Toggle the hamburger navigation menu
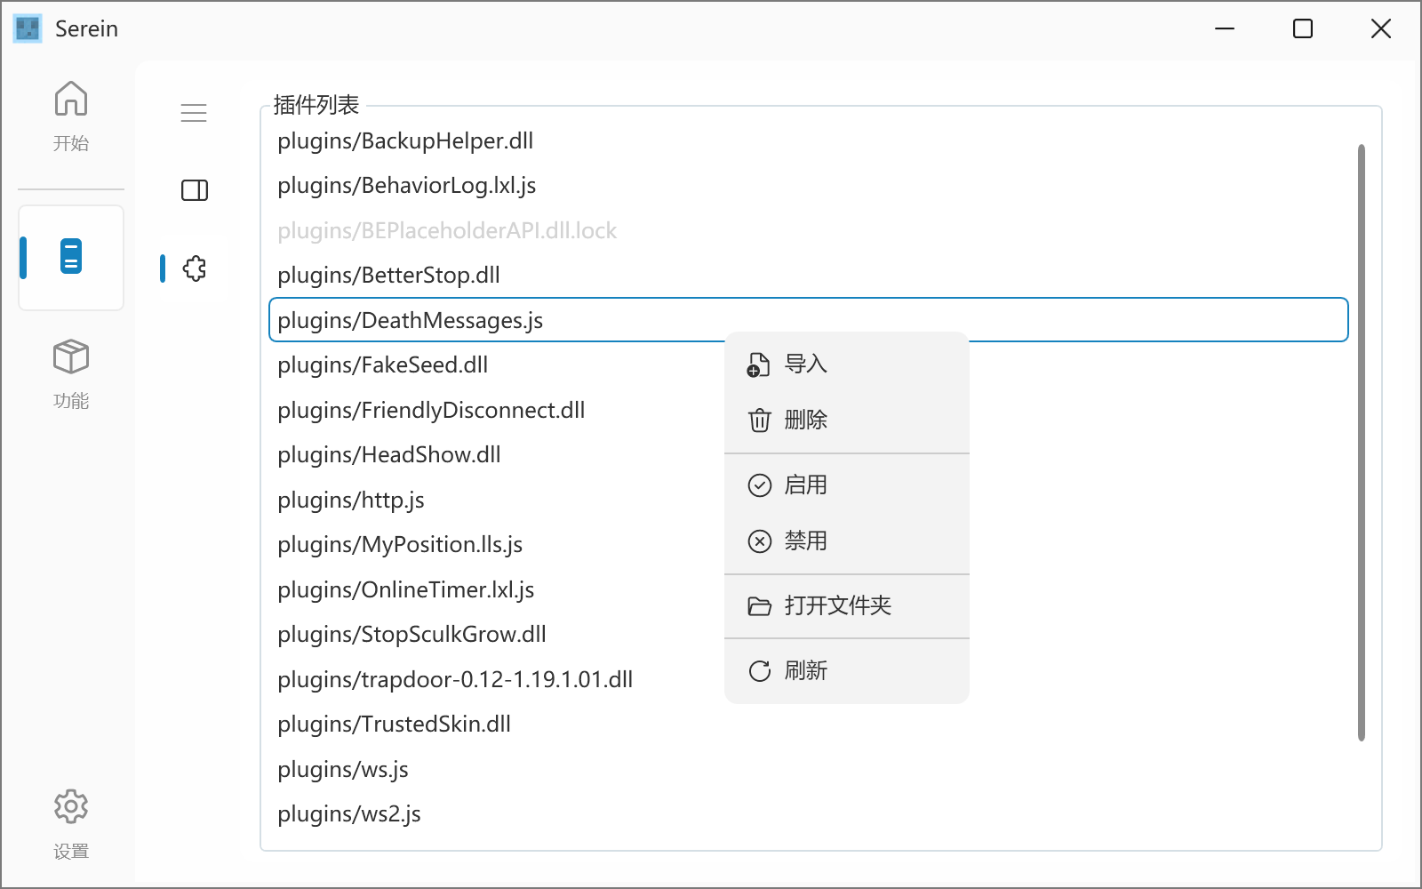This screenshot has height=889, width=1422. coord(194,113)
